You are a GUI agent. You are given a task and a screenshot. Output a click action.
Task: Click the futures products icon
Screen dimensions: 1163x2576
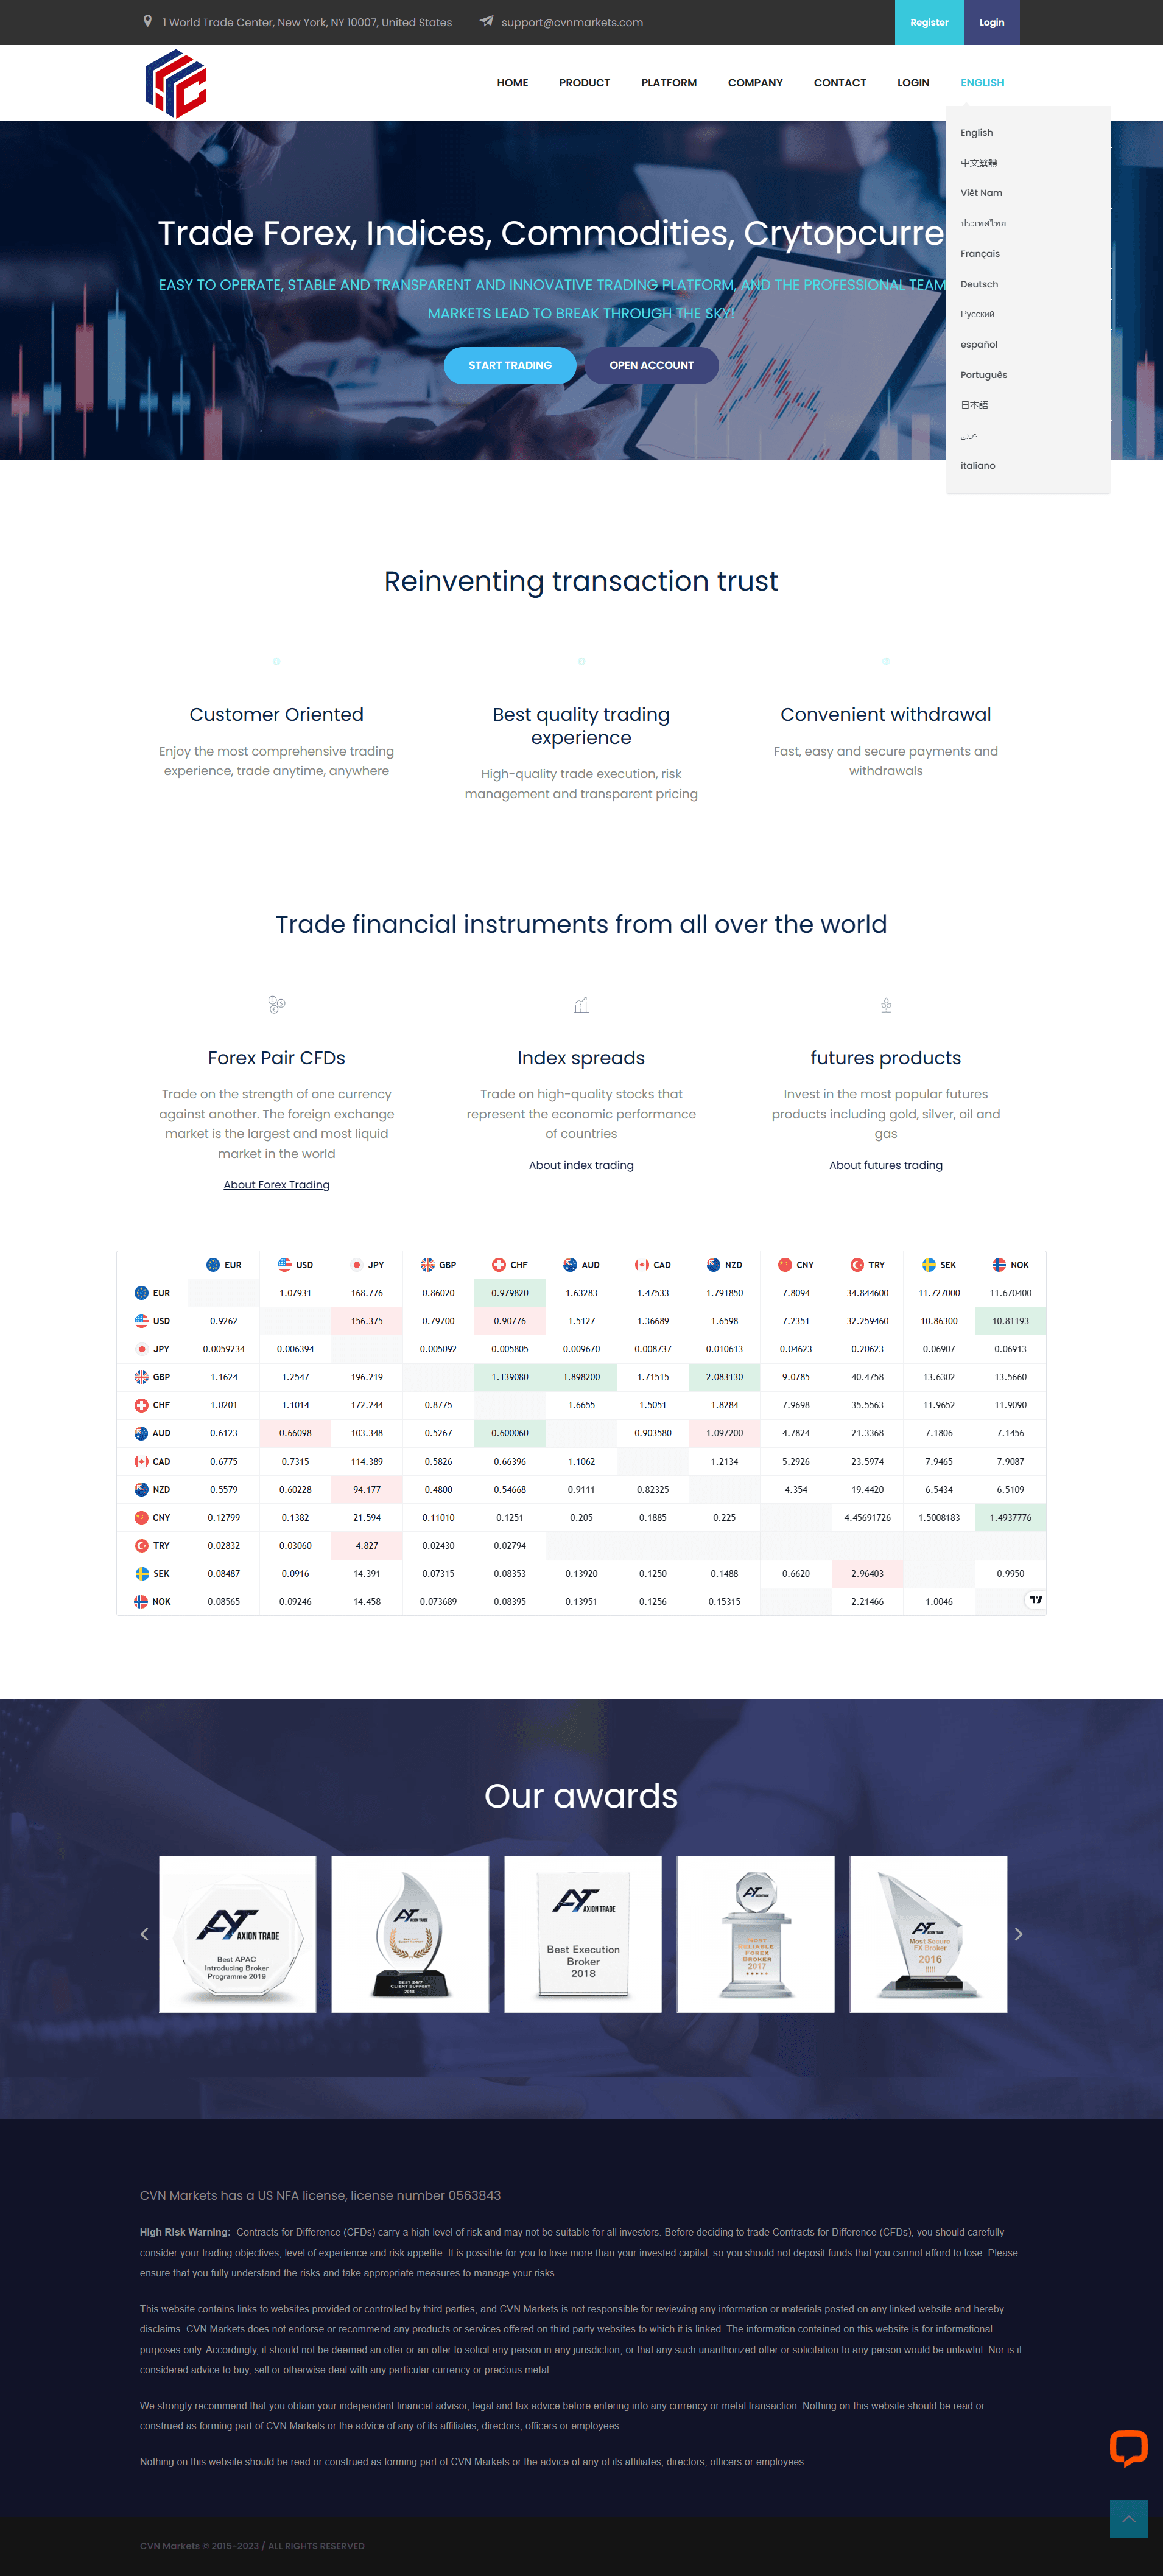[x=886, y=1004]
